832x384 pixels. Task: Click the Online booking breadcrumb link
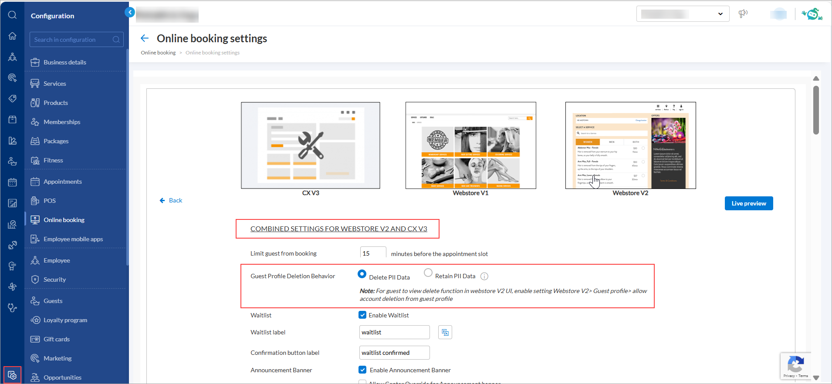point(158,53)
